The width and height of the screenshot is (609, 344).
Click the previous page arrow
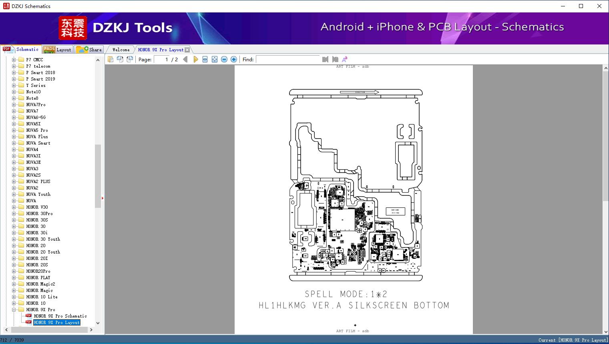[185, 59]
